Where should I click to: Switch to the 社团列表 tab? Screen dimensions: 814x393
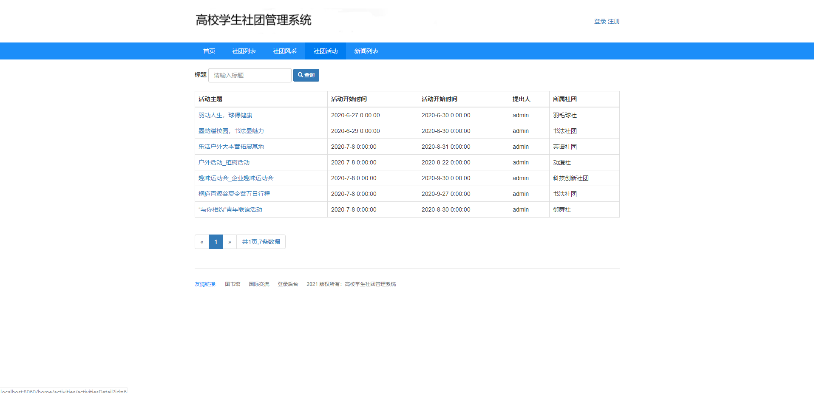(x=244, y=51)
